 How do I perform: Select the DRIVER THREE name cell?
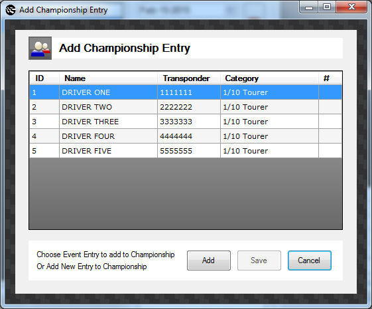108,122
